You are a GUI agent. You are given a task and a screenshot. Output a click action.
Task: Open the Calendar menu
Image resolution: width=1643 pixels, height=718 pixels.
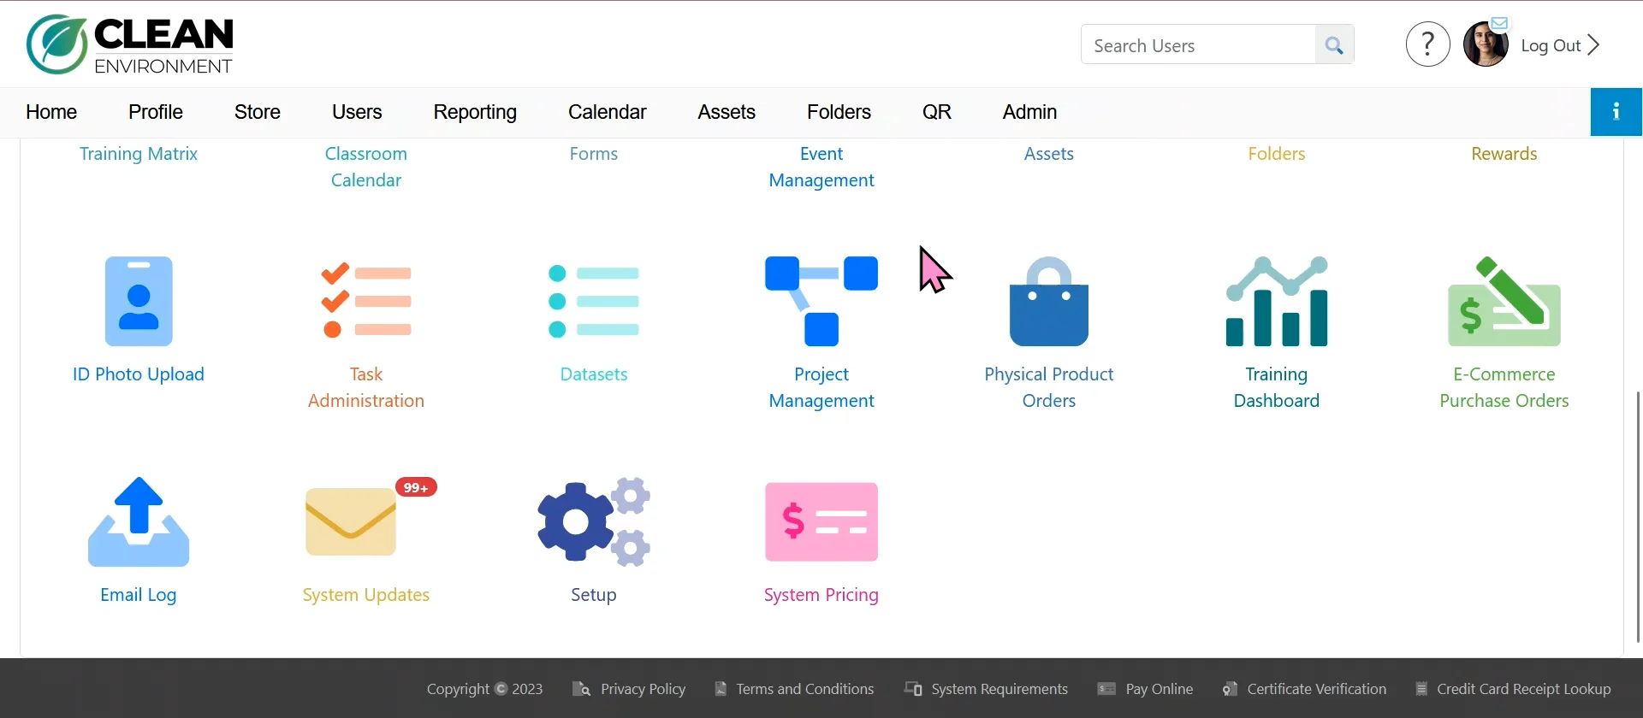point(608,112)
